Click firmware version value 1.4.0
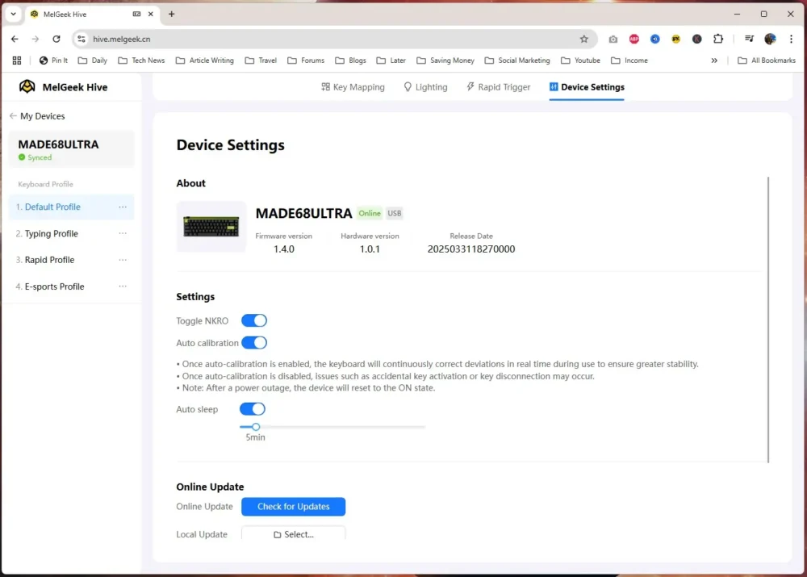Viewport: 807px width, 577px height. click(x=283, y=249)
